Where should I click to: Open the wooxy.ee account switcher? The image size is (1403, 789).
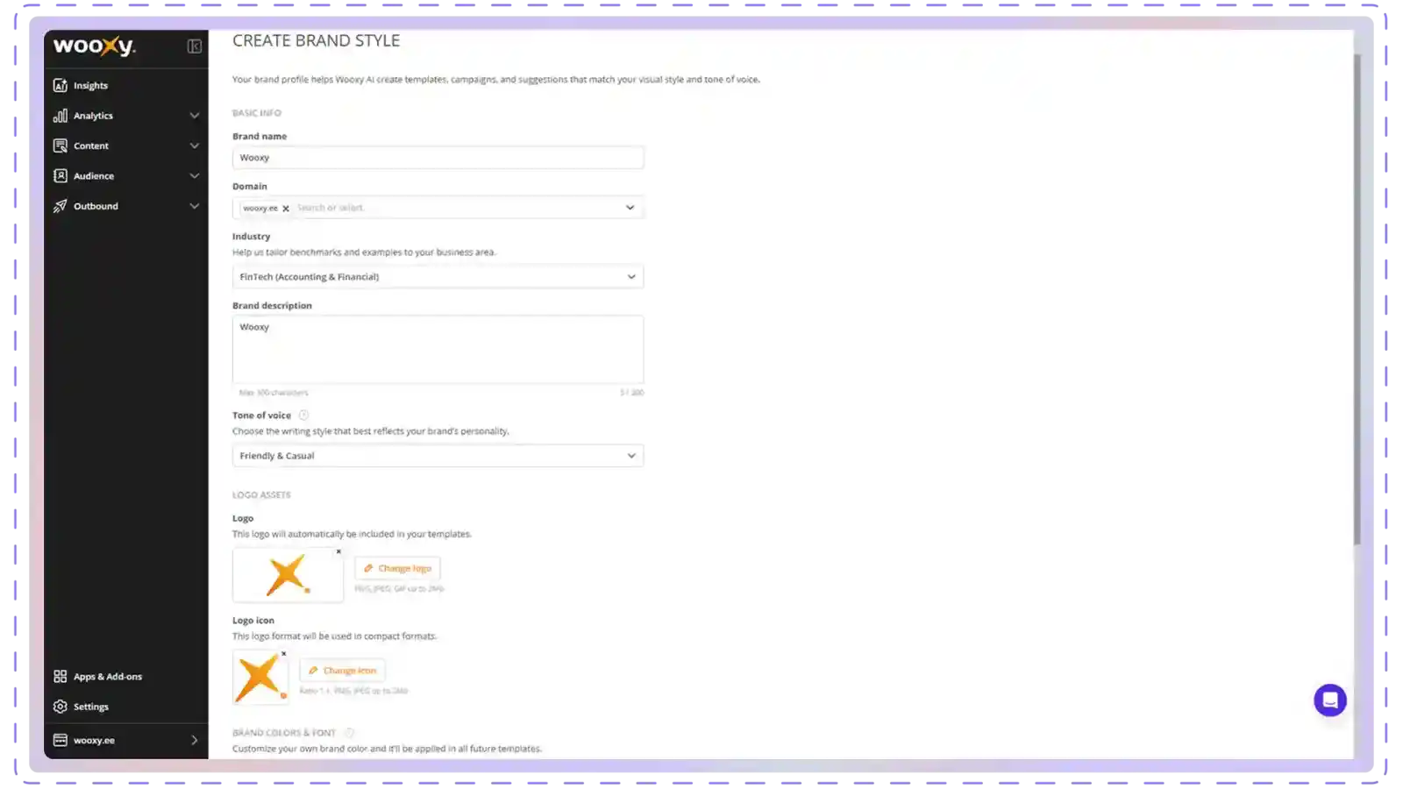126,741
